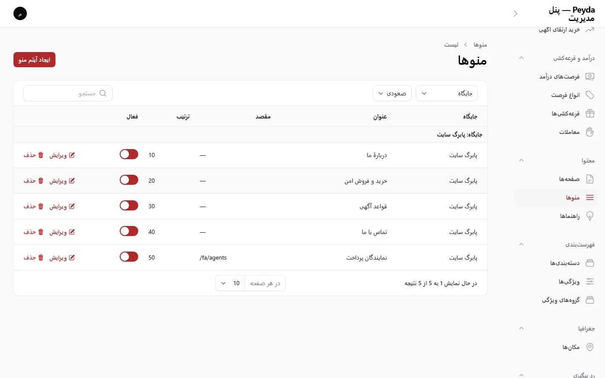
Task: Toggle active switch for نمایندگان پرداخت
Action: coord(129,257)
